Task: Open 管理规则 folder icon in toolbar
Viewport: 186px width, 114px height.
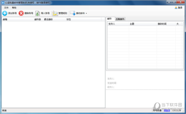Action: [55, 13]
